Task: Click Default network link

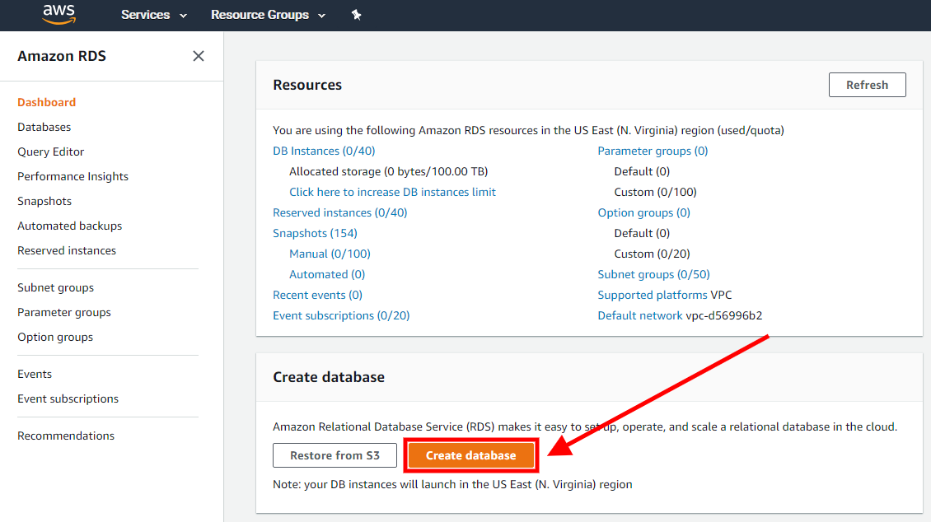Action: 639,315
